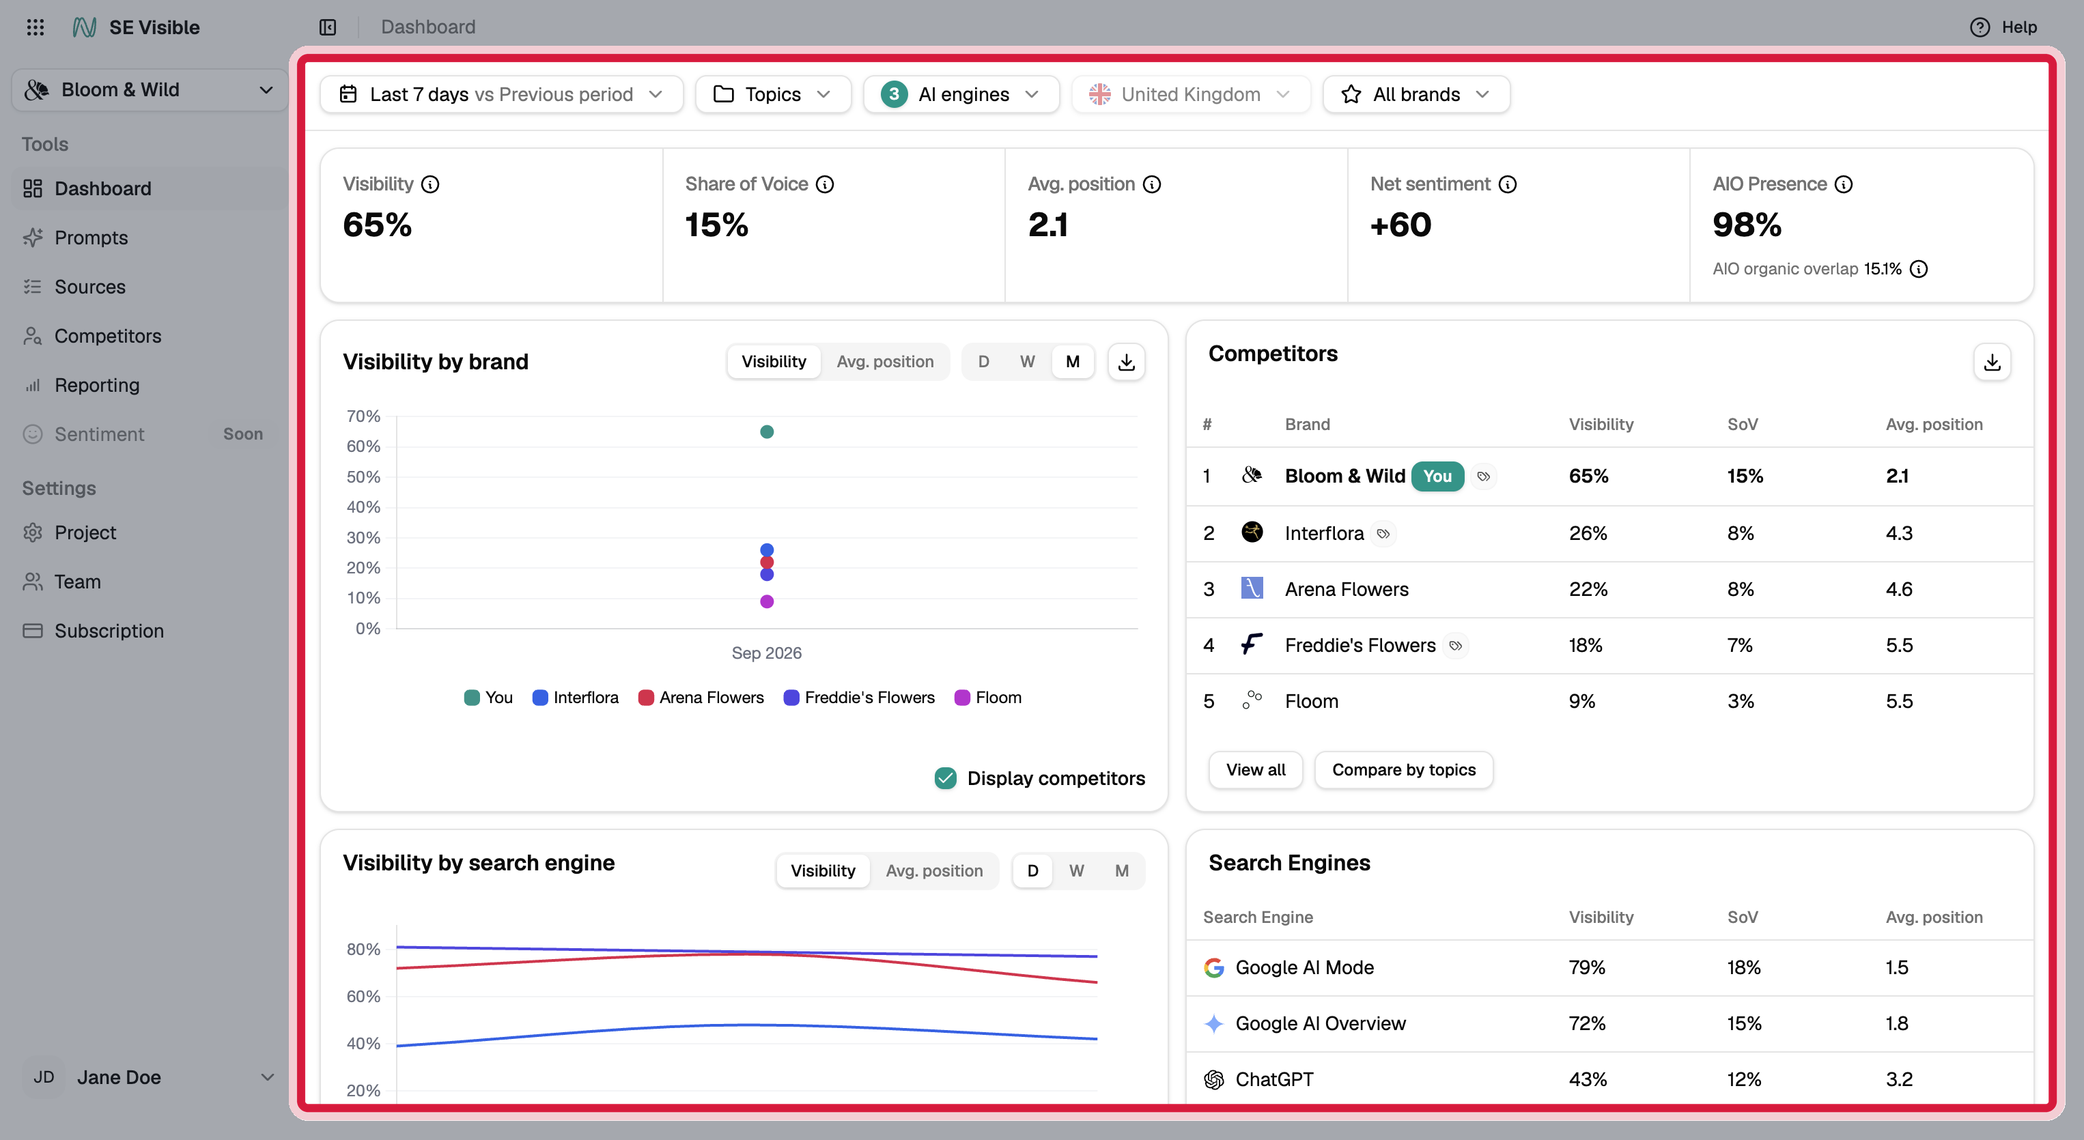Open the Help circle icon
2084x1140 pixels.
(x=1980, y=27)
